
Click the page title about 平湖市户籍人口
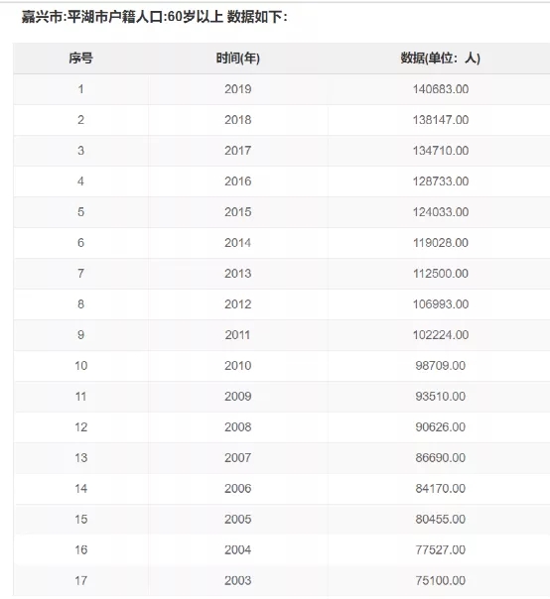pos(154,17)
